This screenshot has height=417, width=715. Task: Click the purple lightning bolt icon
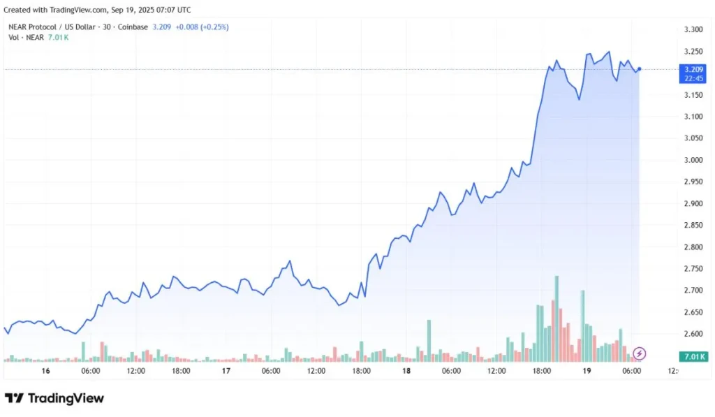tap(640, 353)
